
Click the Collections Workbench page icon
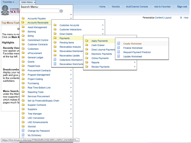pos(55,60)
